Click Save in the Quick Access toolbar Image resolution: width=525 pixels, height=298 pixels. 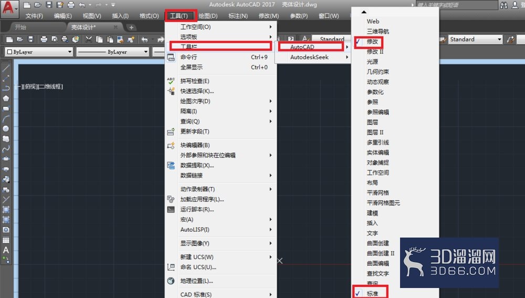click(49, 5)
